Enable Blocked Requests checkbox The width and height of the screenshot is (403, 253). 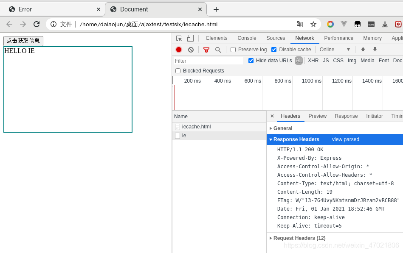tap(178, 71)
